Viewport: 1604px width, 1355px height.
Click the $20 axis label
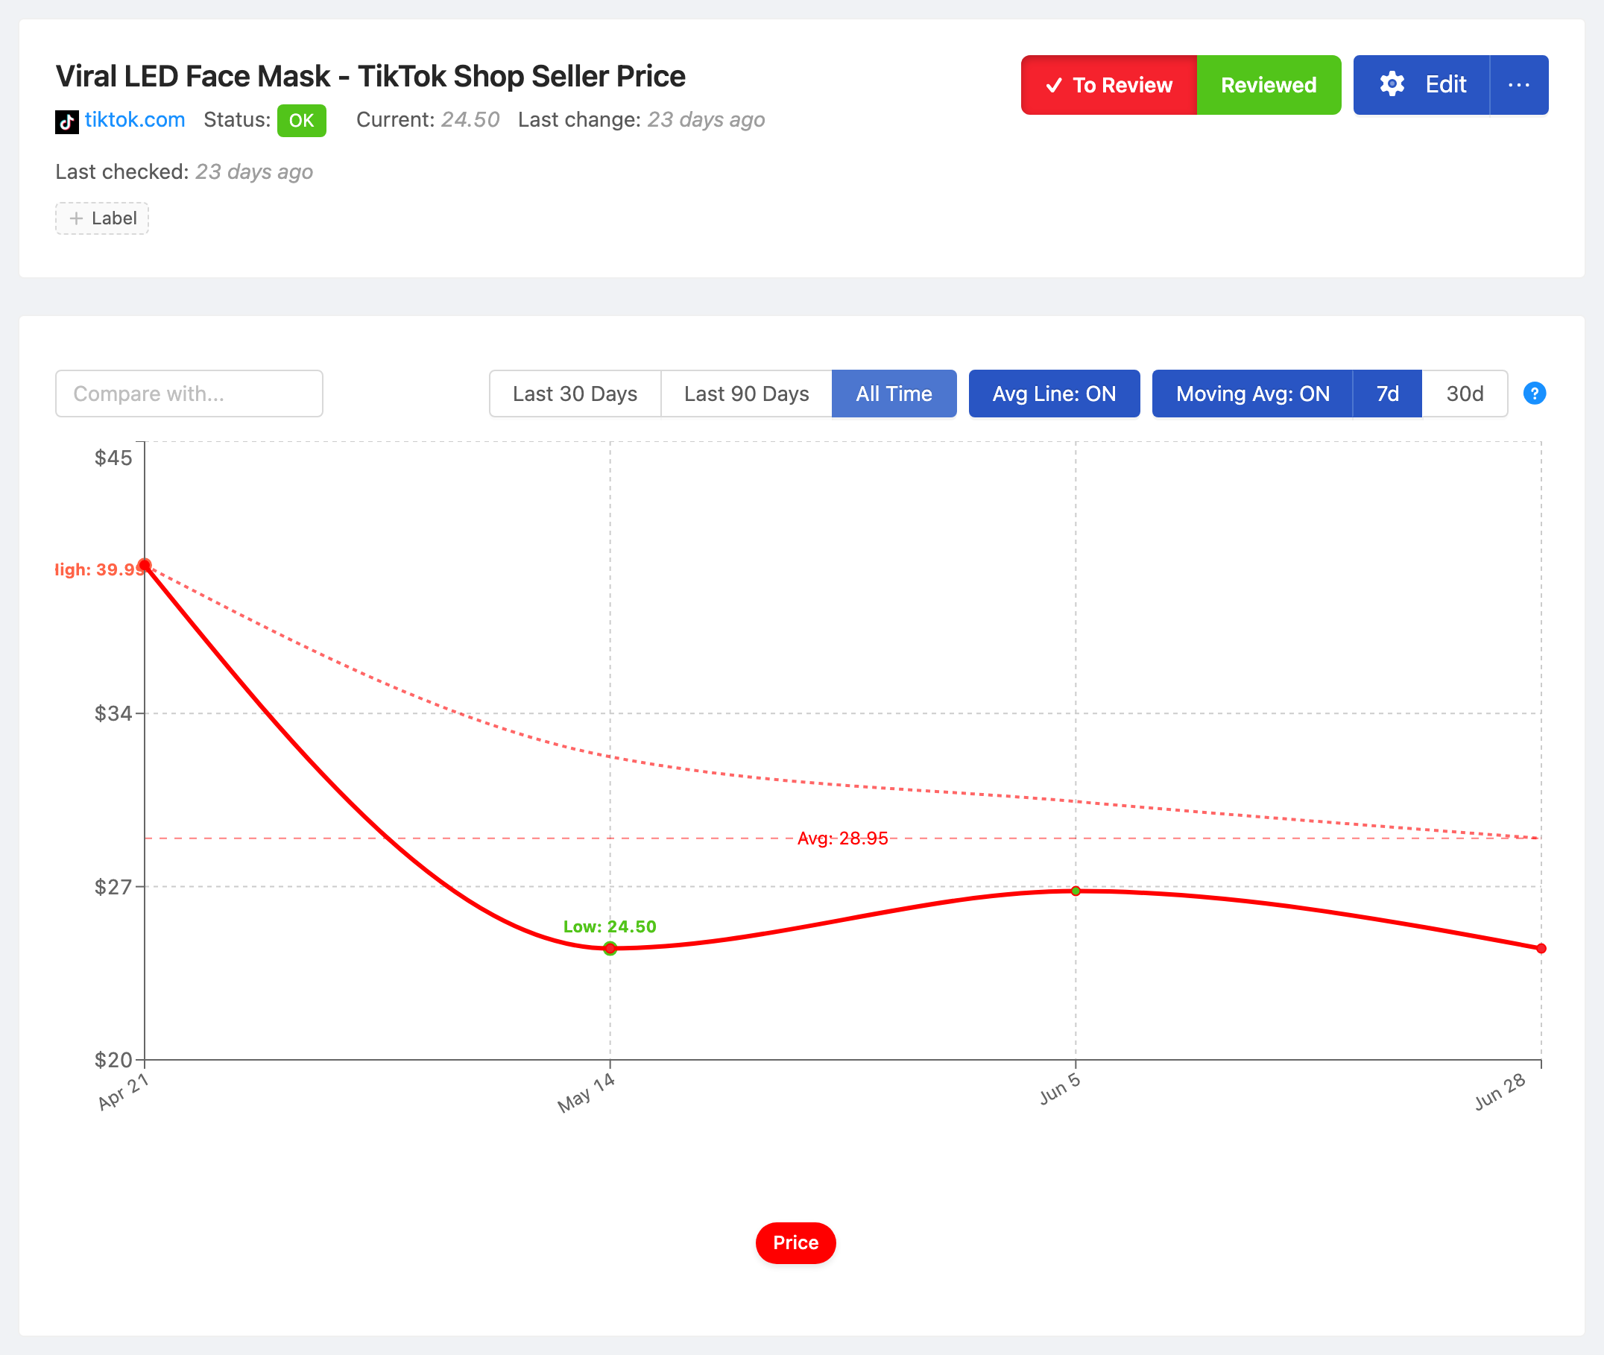point(113,1060)
